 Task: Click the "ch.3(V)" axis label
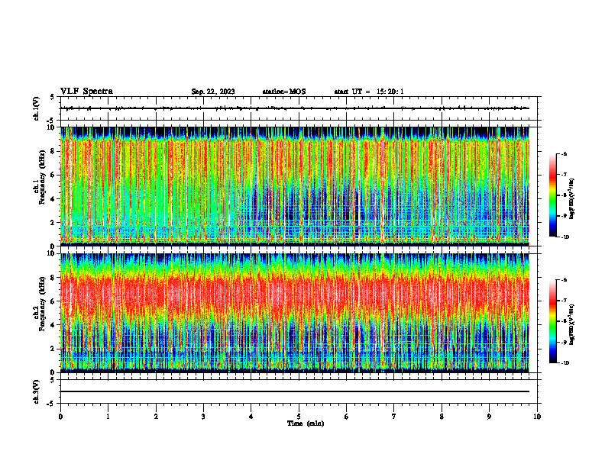[36, 391]
